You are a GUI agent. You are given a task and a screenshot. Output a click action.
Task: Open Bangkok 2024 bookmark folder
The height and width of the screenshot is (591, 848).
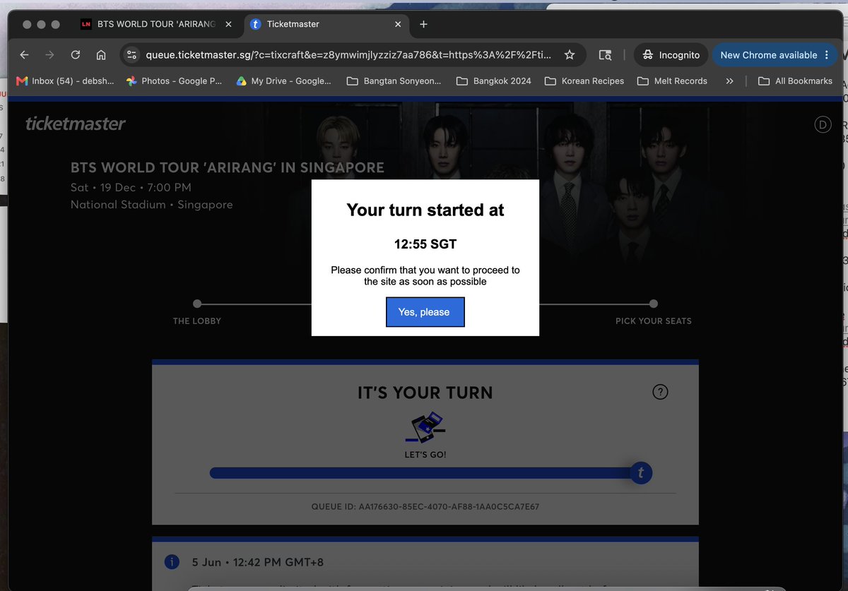pos(494,81)
